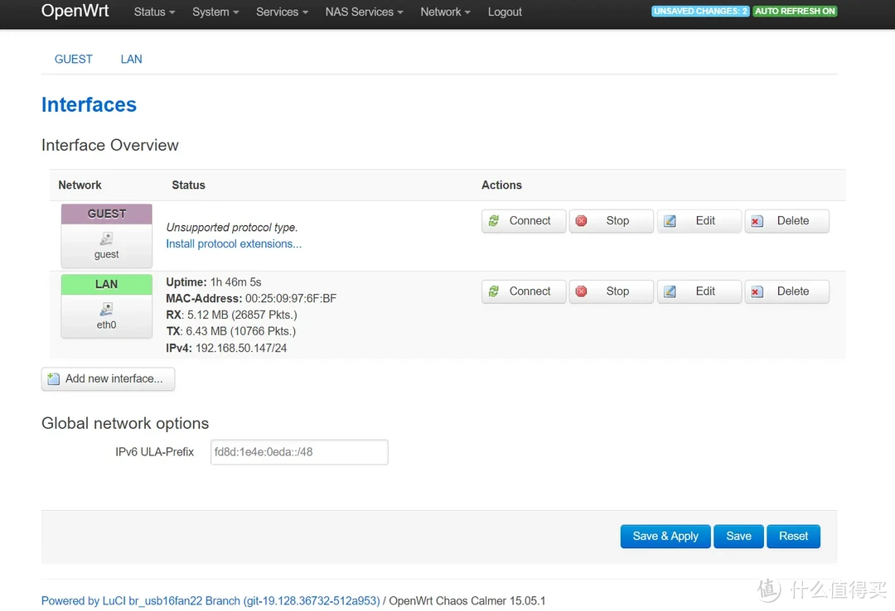Reconnect the LAN interface
The height and width of the screenshot is (611, 895).
(523, 291)
